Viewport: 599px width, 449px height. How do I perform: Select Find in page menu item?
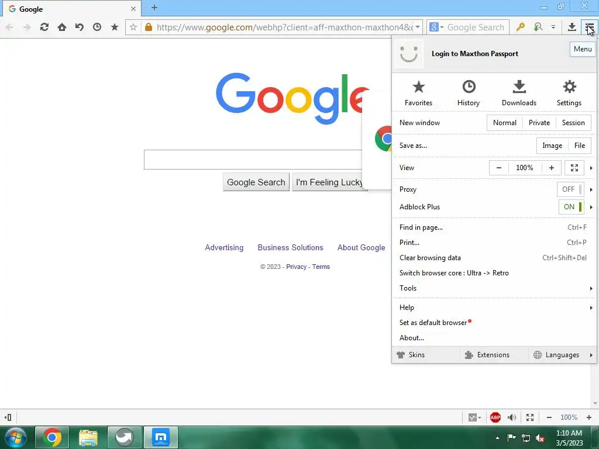(494, 227)
